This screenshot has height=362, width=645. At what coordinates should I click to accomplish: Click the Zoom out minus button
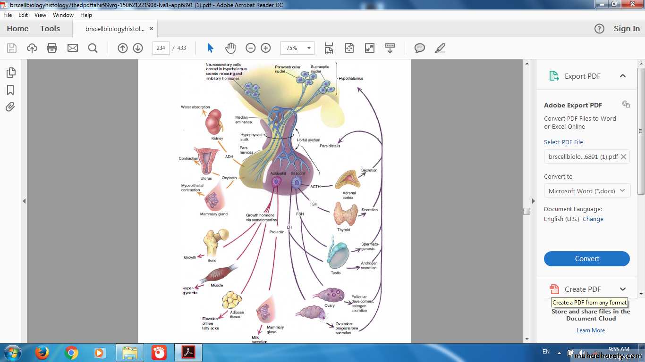[x=251, y=48]
